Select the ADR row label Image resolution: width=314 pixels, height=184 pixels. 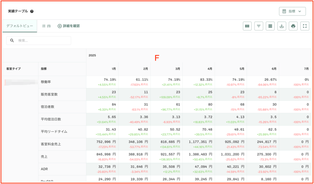[x=44, y=169]
